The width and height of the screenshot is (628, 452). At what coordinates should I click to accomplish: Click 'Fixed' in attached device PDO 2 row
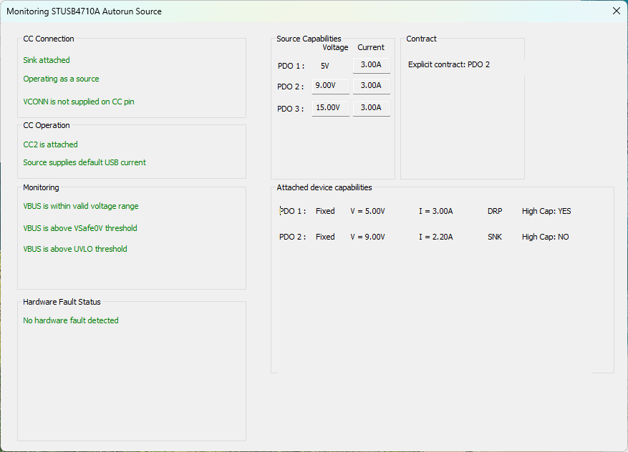coord(325,237)
